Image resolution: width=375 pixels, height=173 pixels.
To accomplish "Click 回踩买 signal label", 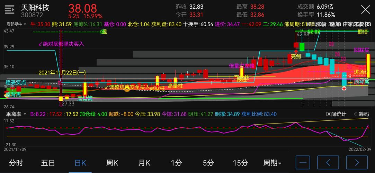I will click(x=362, y=50).
